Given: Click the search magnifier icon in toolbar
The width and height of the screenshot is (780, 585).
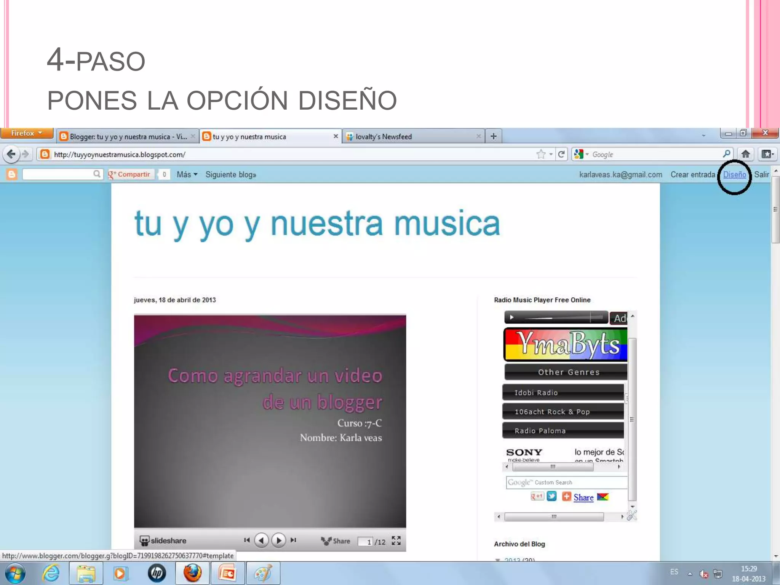Looking at the screenshot, I should [726, 154].
